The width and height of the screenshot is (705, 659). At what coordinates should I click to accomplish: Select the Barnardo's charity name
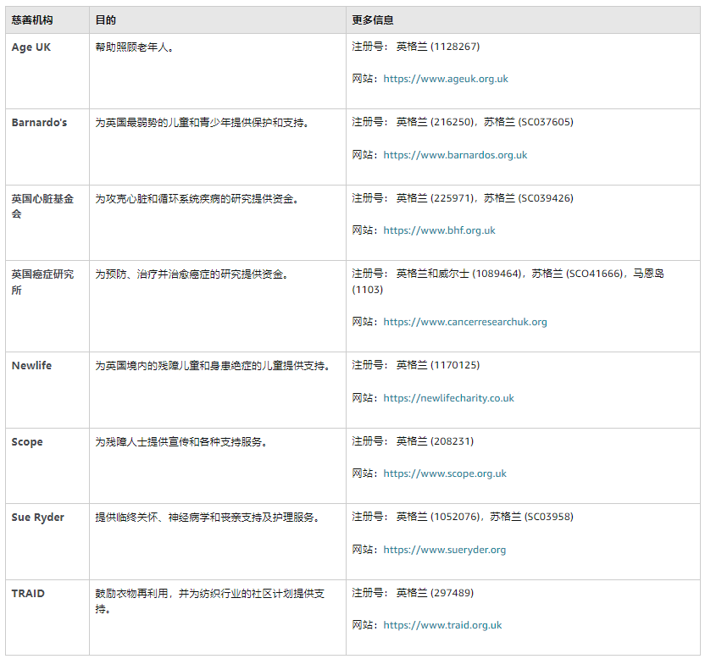[x=39, y=123]
